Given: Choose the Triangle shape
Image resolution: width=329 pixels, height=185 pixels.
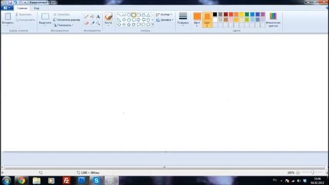Looking at the screenshot, I should click(149, 15).
